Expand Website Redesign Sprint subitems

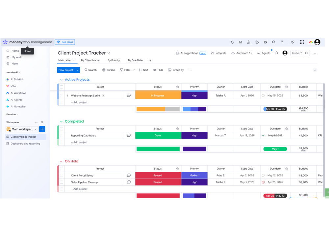(67, 96)
